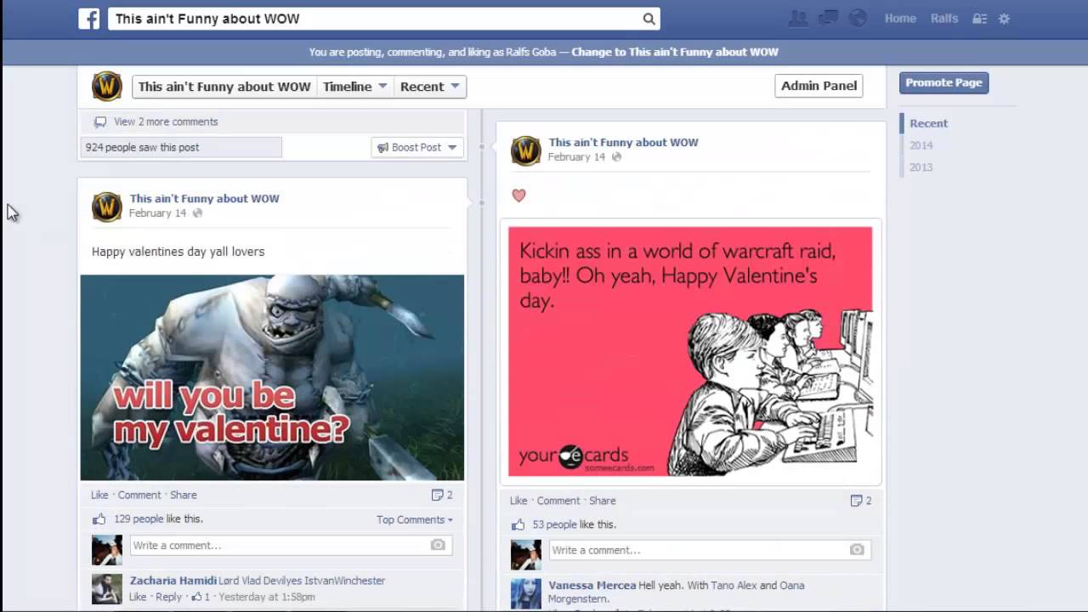Open Boost Post dropdown
Image resolution: width=1088 pixels, height=612 pixels.
pyautogui.click(x=452, y=147)
